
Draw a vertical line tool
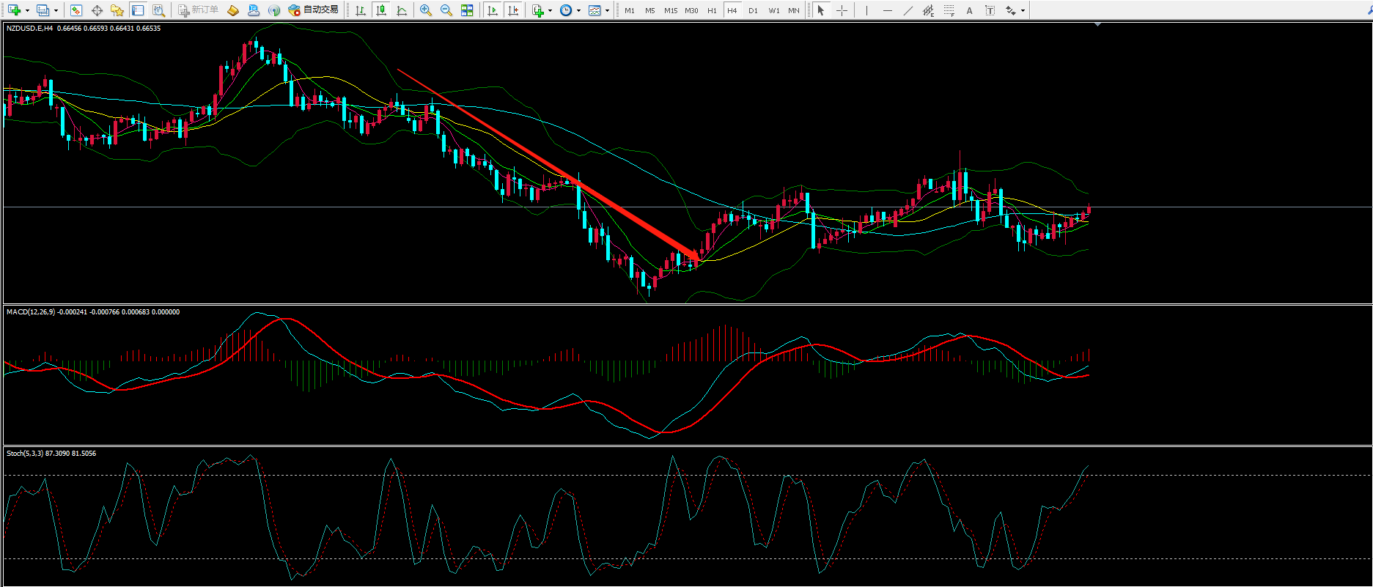pyautogui.click(x=866, y=10)
